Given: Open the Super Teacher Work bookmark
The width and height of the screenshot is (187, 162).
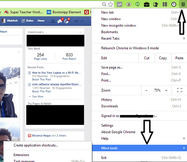Looking at the screenshot, I should tap(23, 12).
